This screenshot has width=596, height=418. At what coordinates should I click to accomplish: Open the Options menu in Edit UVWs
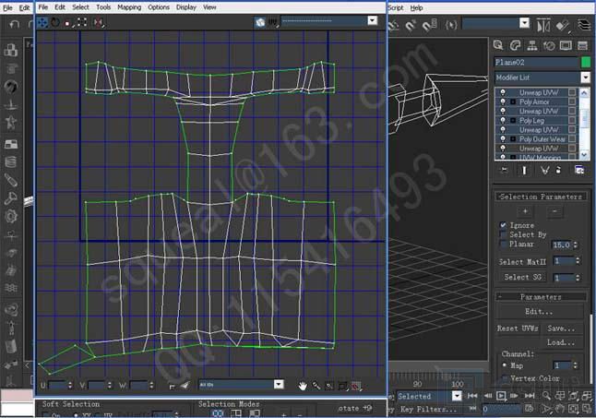pos(159,7)
